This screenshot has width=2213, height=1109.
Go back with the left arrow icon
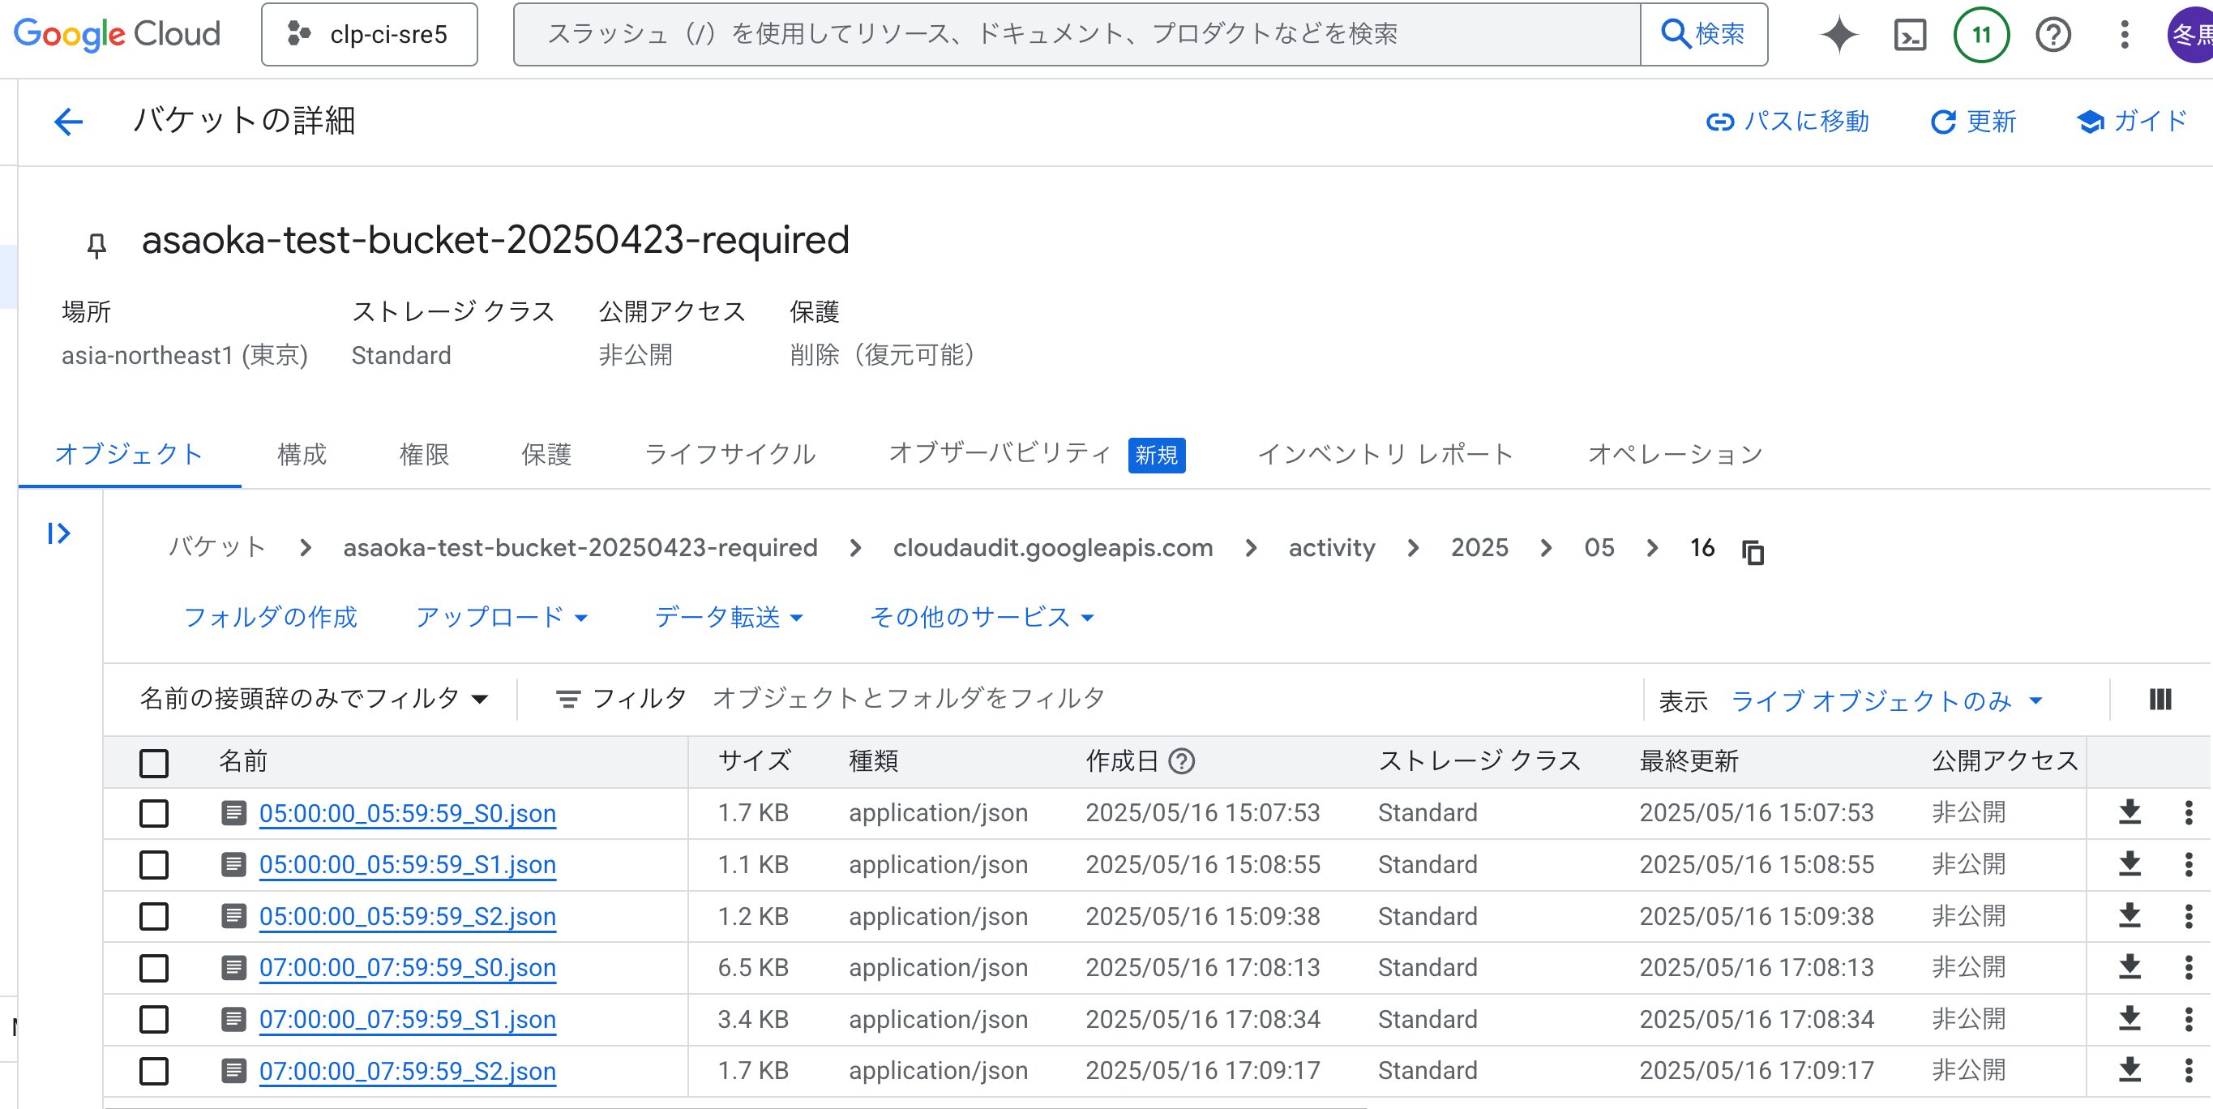pyautogui.click(x=68, y=121)
